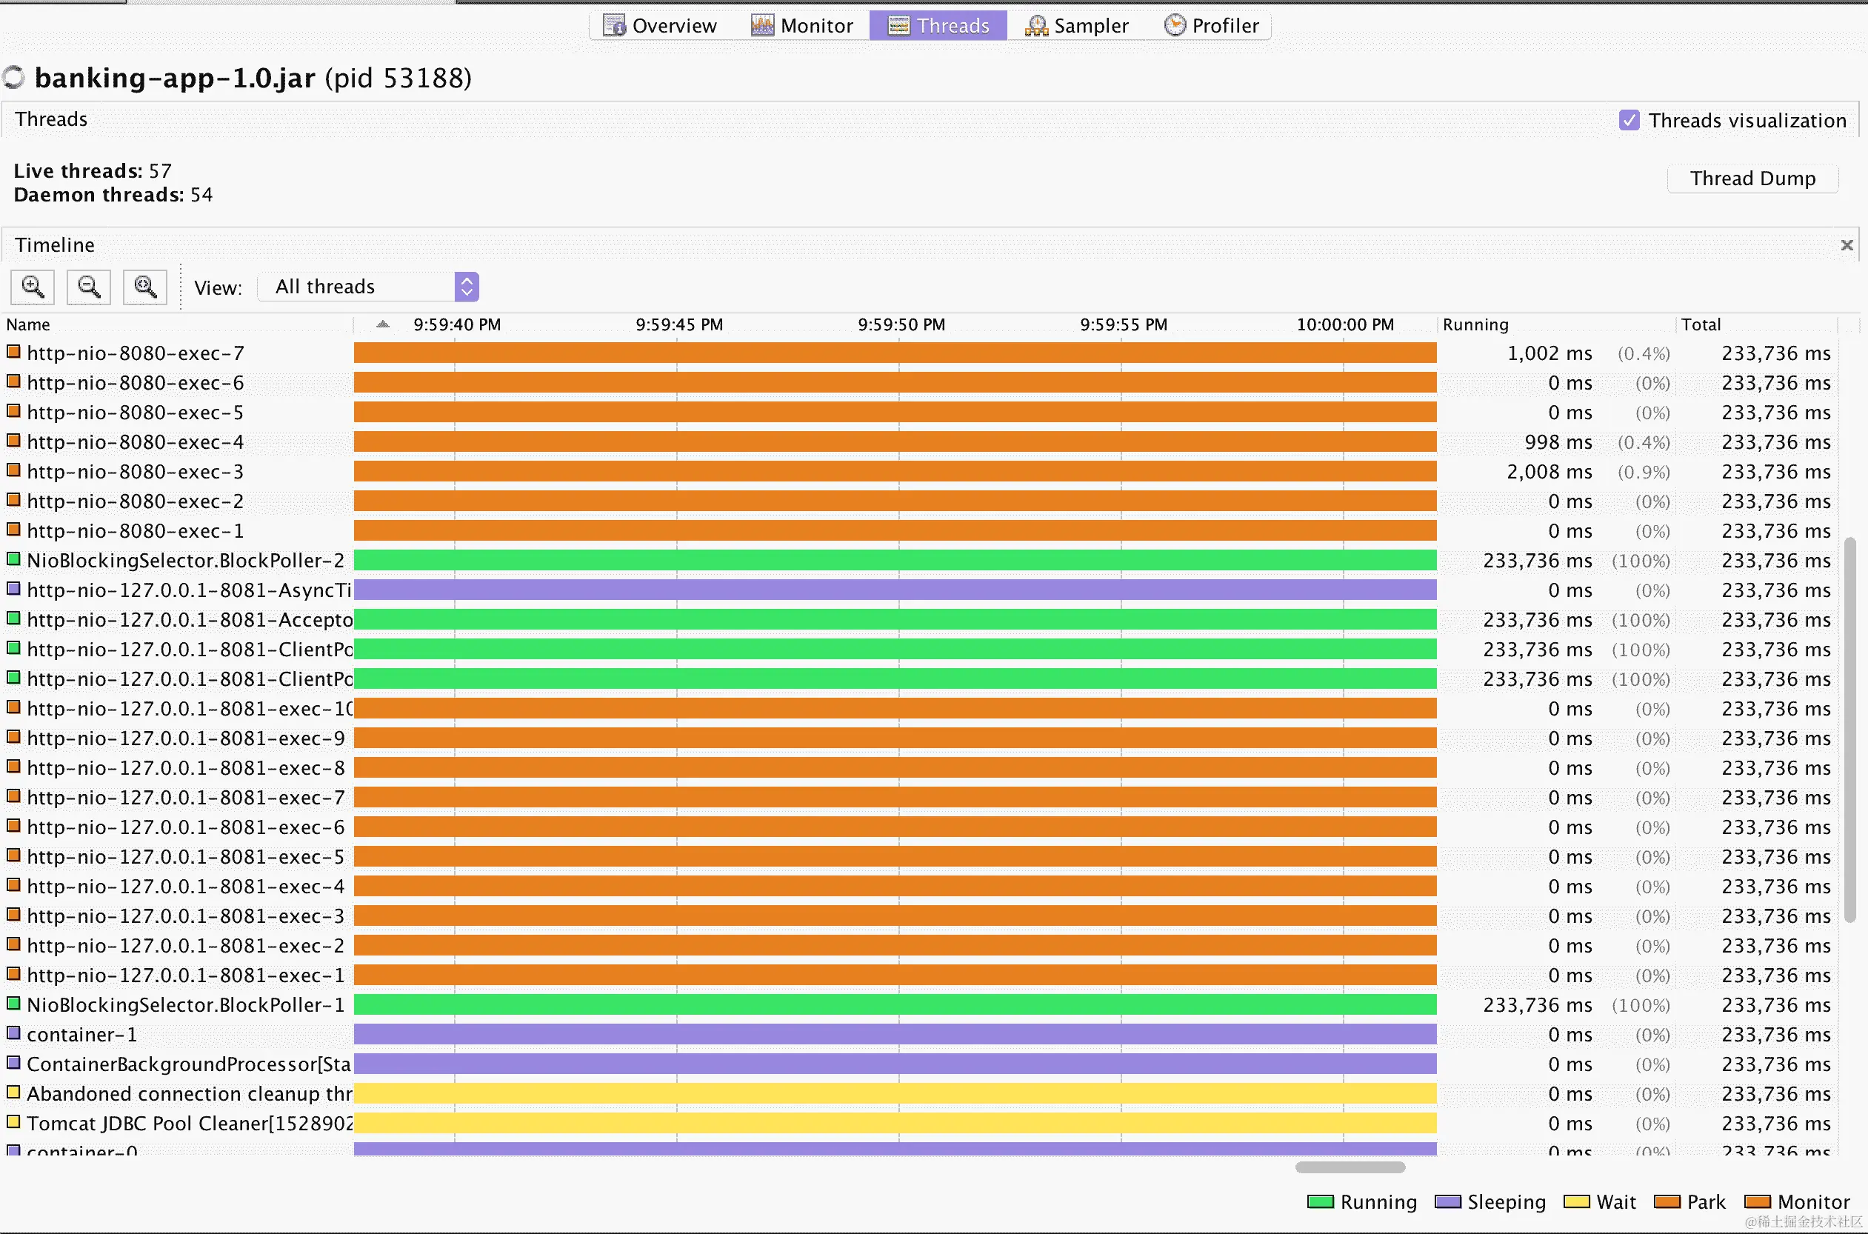Click the Profiler tab icon
This screenshot has height=1234, width=1868.
point(1174,25)
